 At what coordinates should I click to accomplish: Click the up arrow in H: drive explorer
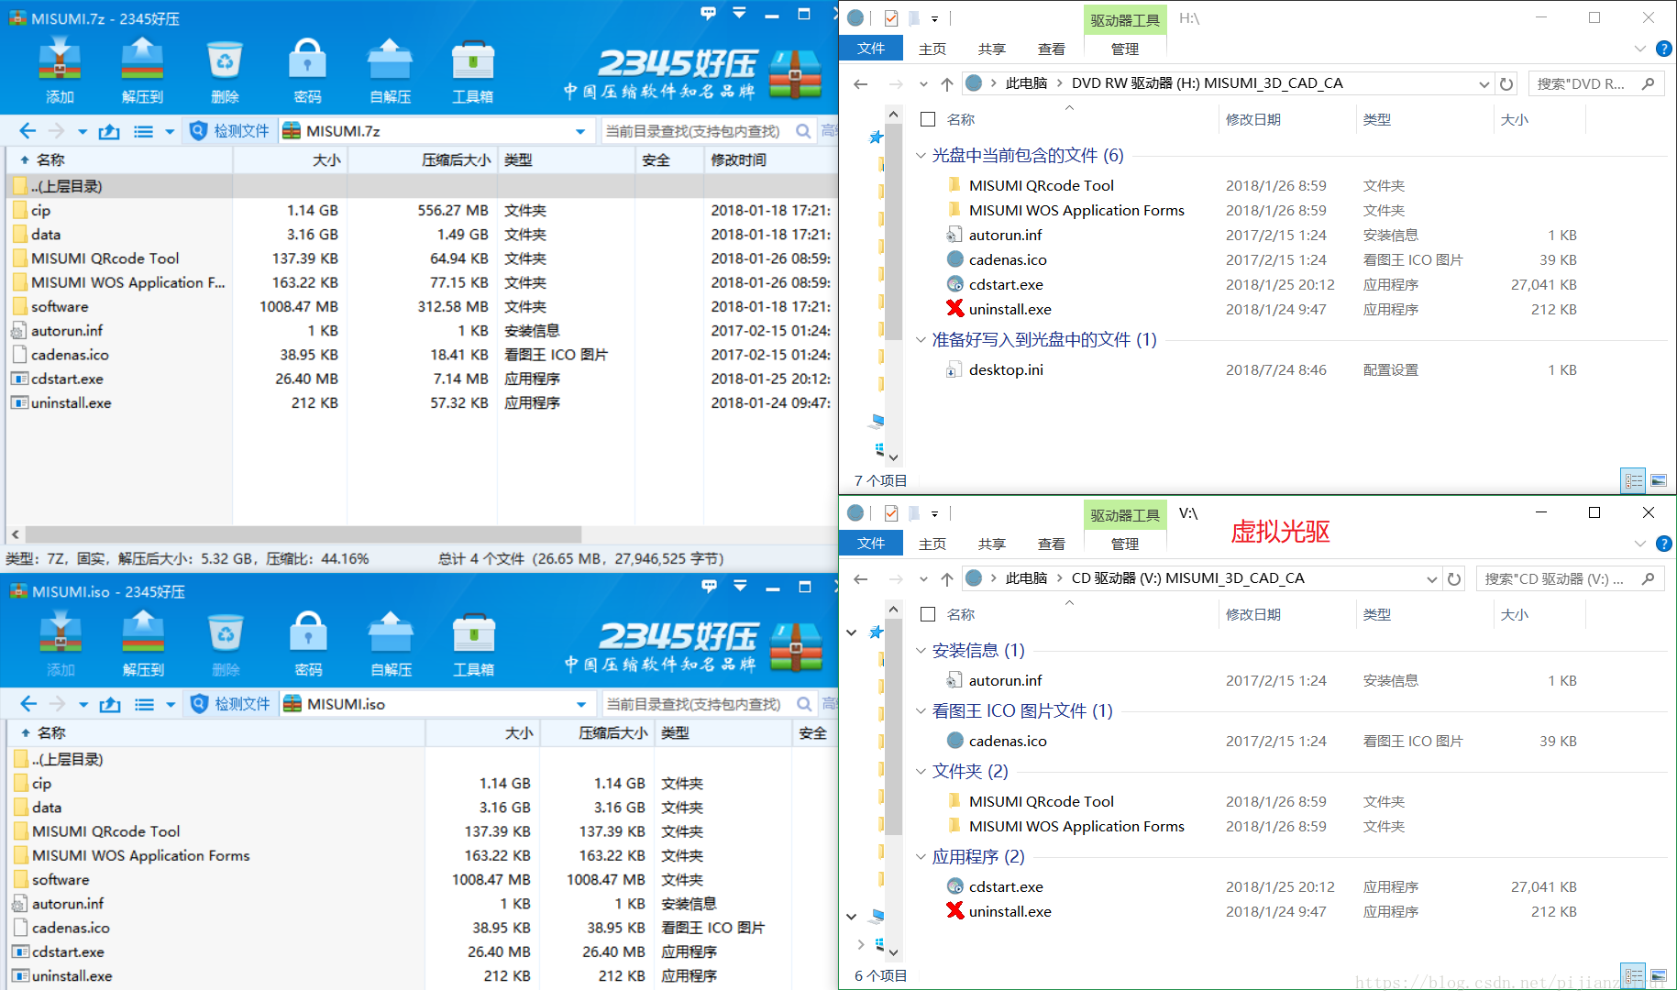947,83
